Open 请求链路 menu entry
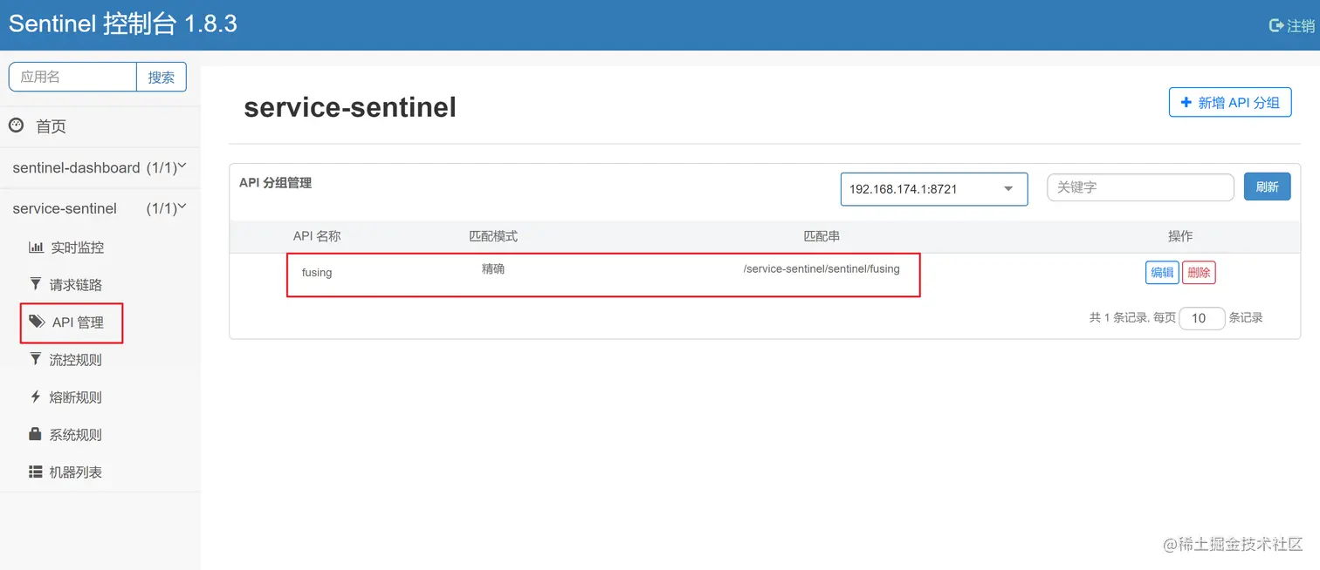Screen dimensions: 1320x570 pos(76,285)
